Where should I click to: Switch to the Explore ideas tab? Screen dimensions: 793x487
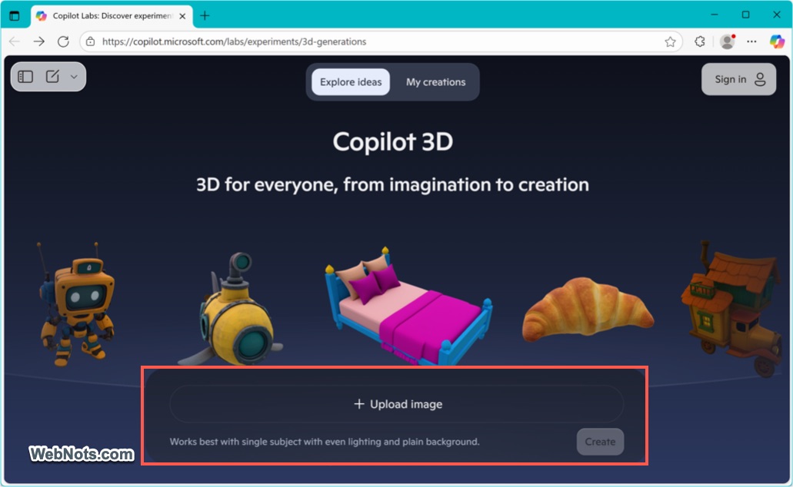click(351, 82)
